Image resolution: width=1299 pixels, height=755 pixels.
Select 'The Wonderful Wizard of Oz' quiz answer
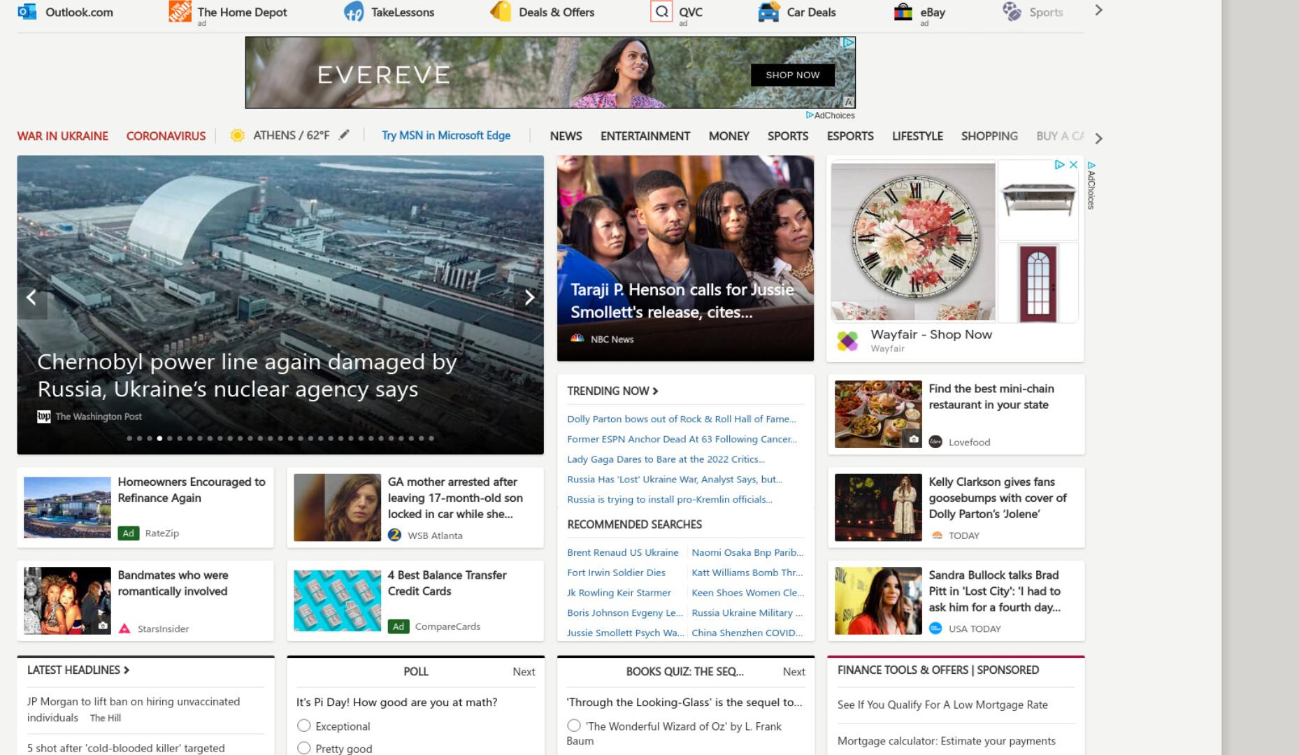coord(574,726)
